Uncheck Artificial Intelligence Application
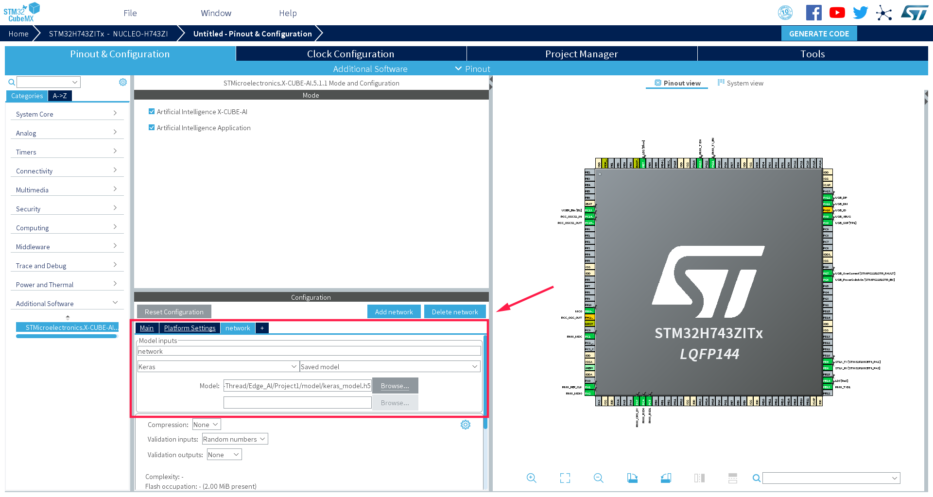 [152, 127]
